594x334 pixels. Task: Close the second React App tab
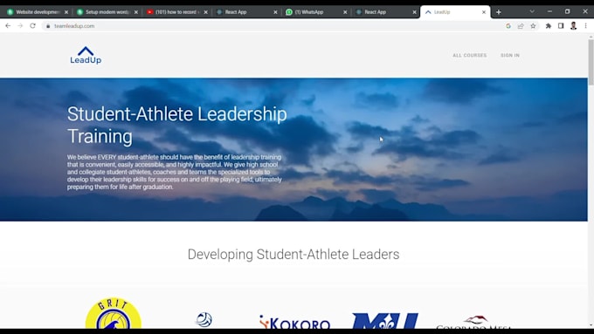coord(414,12)
